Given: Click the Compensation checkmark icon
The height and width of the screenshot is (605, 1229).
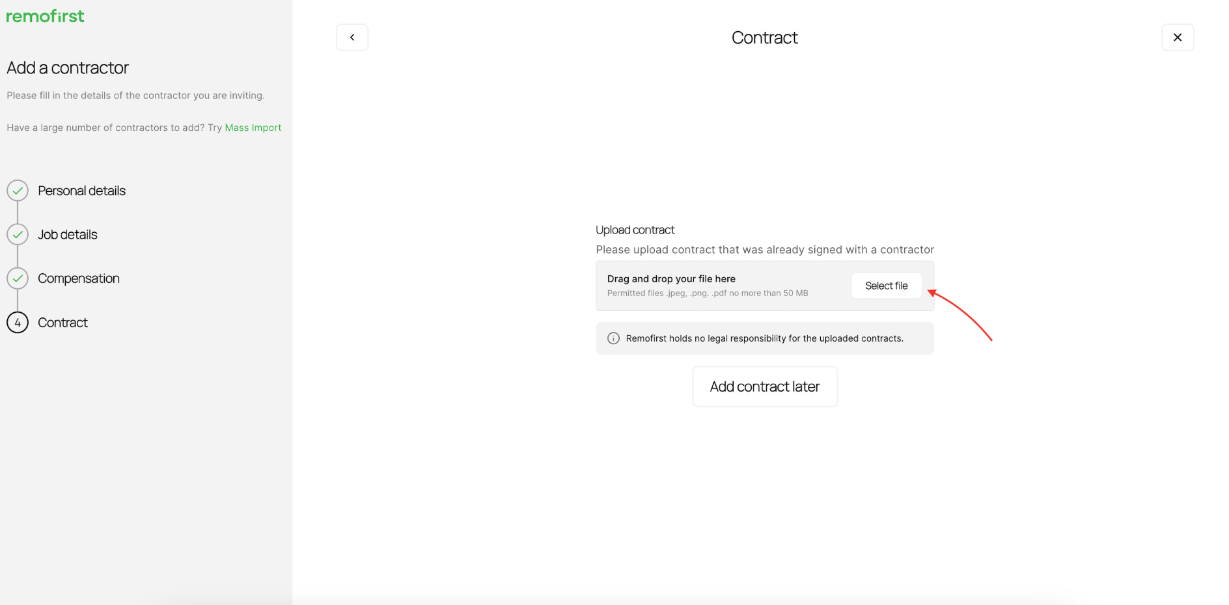Looking at the screenshot, I should [x=18, y=278].
